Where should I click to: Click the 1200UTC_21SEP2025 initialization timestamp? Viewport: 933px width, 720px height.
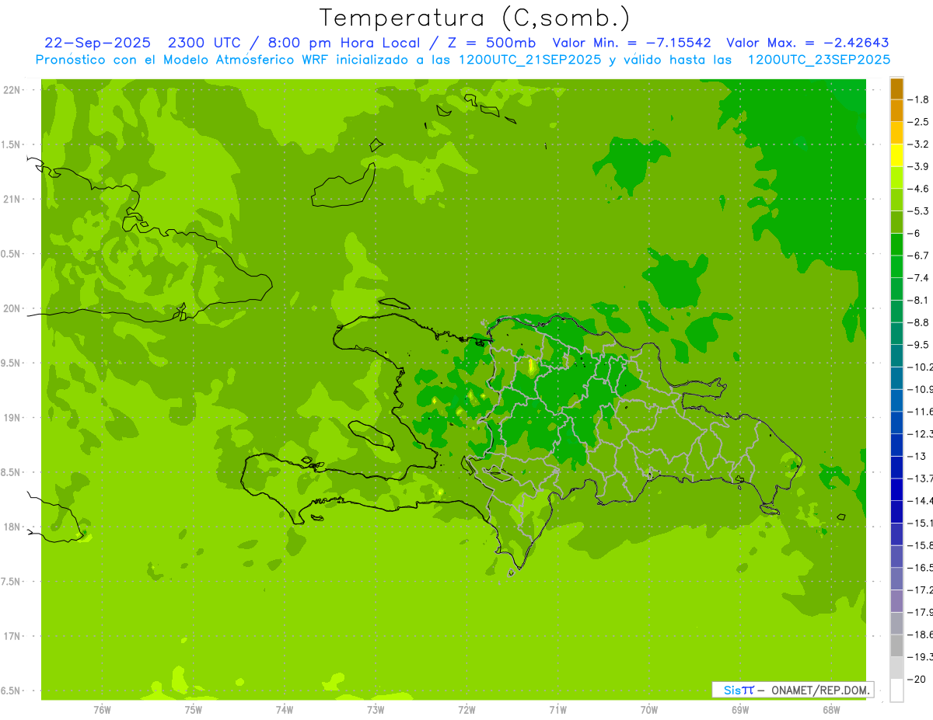[530, 59]
